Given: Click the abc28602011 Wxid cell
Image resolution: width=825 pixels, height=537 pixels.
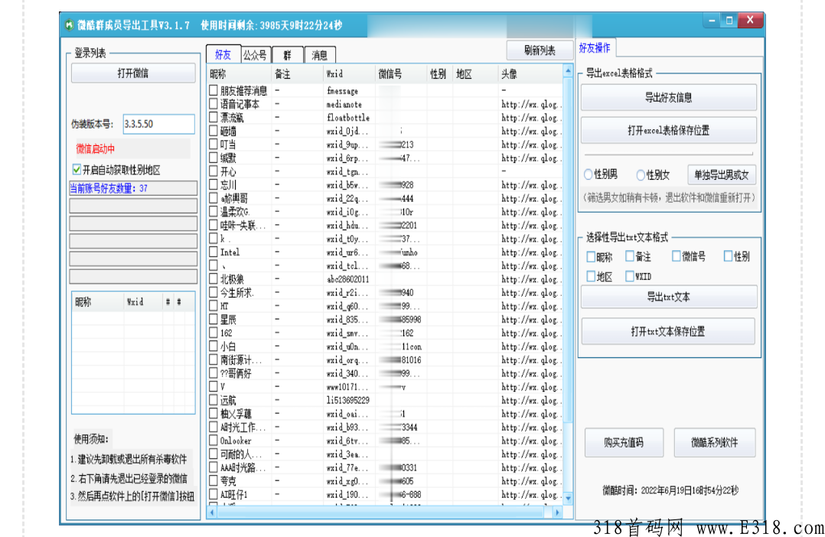Looking at the screenshot, I should pyautogui.click(x=347, y=279).
